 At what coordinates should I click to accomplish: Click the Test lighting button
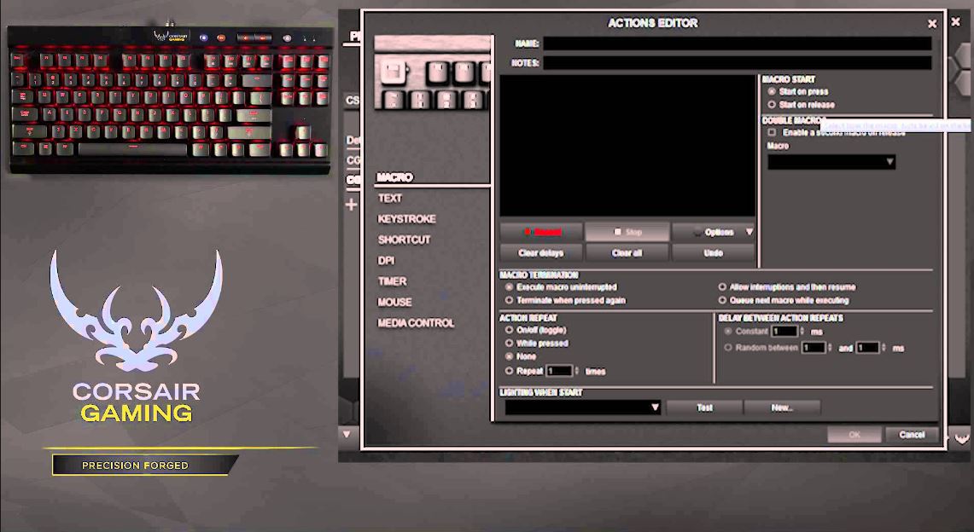pyautogui.click(x=704, y=408)
